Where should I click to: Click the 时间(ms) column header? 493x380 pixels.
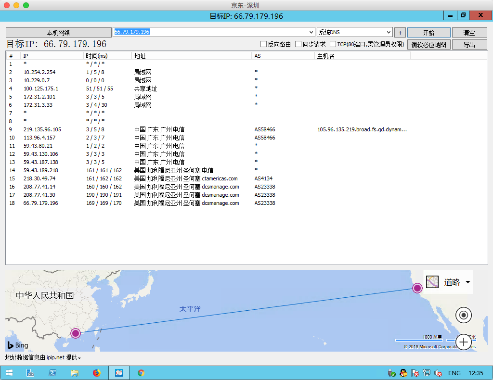point(96,56)
